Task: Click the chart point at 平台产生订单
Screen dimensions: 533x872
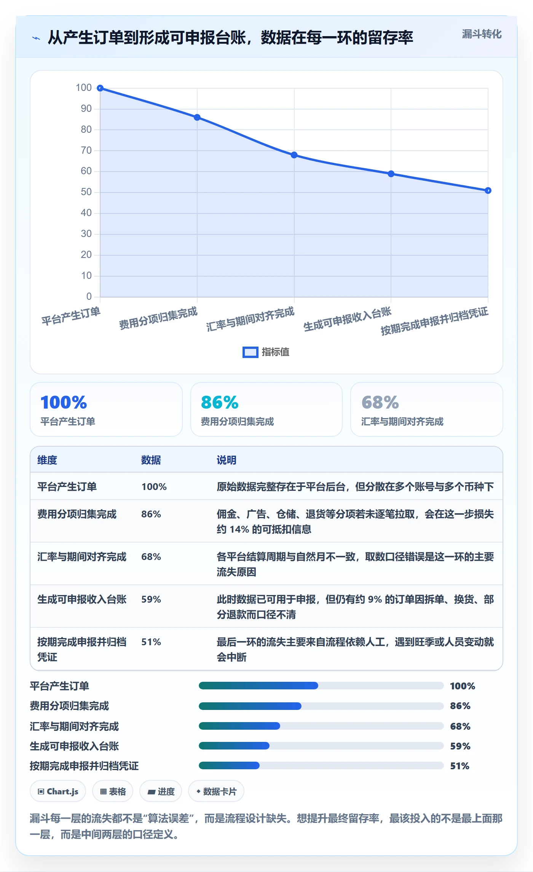Action: pos(100,88)
